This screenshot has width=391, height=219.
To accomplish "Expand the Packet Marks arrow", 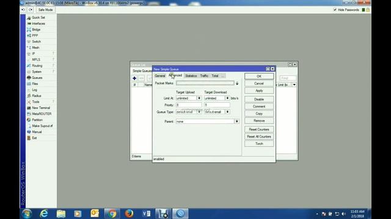I will coord(237,83).
